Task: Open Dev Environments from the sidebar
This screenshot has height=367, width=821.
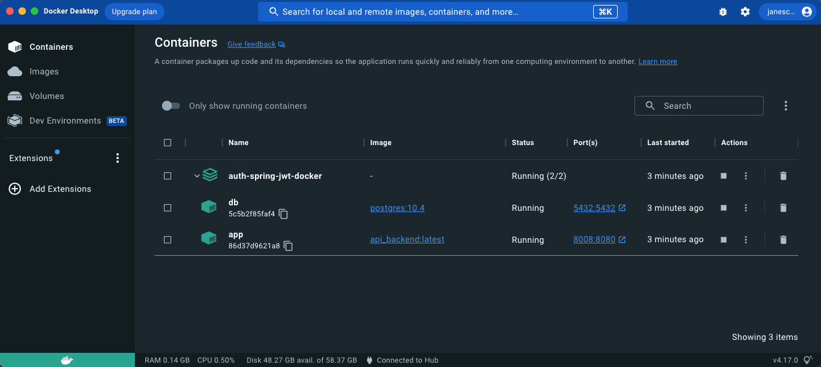Action: (x=65, y=120)
